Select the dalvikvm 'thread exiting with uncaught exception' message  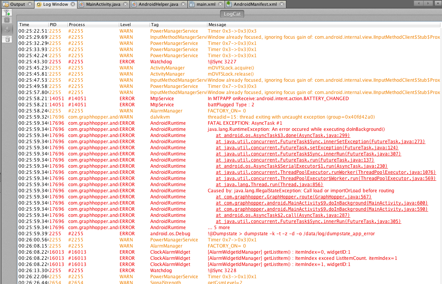tap(291, 117)
